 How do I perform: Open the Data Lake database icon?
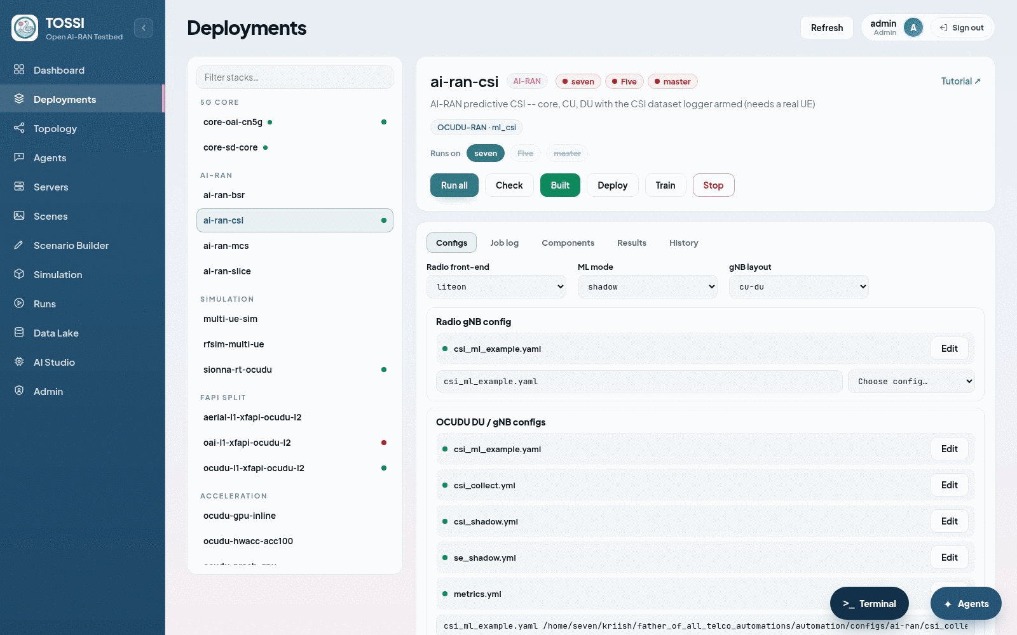click(19, 332)
